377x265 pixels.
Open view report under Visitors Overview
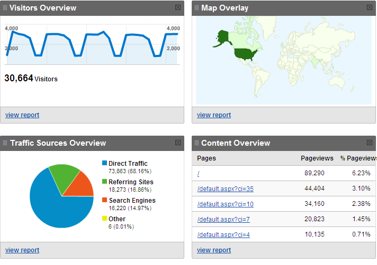(22, 115)
